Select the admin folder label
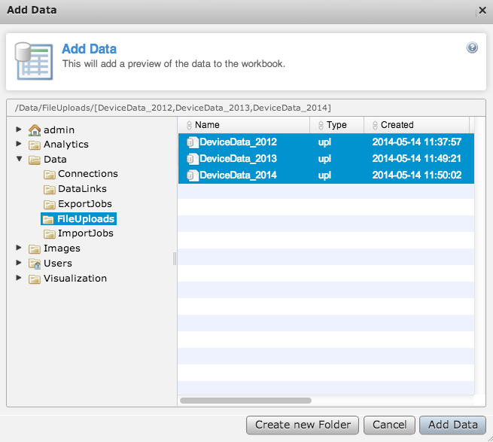493x442 pixels. click(x=59, y=130)
